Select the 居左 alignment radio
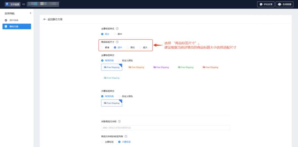The width and height of the screenshot is (298, 147). (102, 34)
